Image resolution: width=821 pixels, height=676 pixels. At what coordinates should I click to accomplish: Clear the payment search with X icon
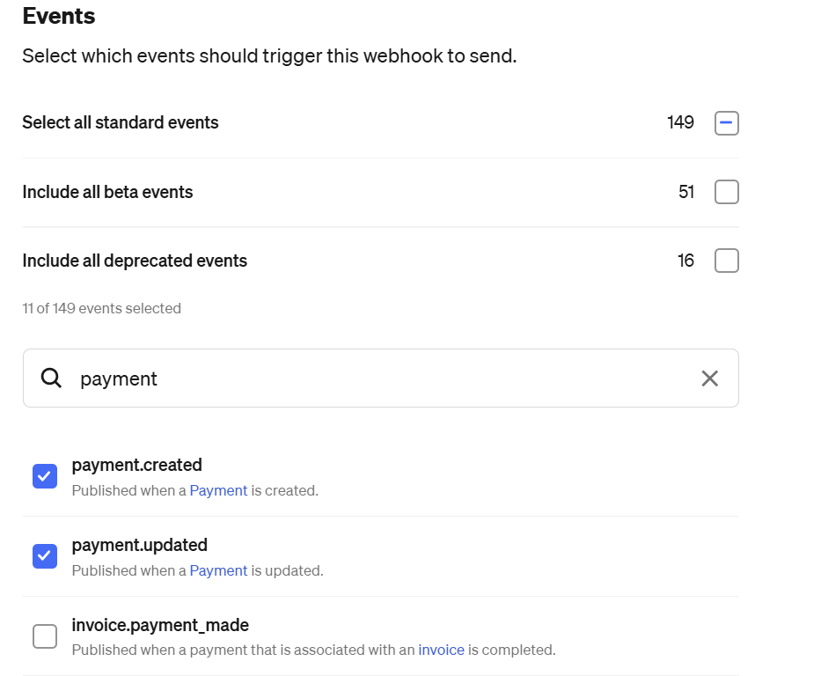[x=709, y=378]
